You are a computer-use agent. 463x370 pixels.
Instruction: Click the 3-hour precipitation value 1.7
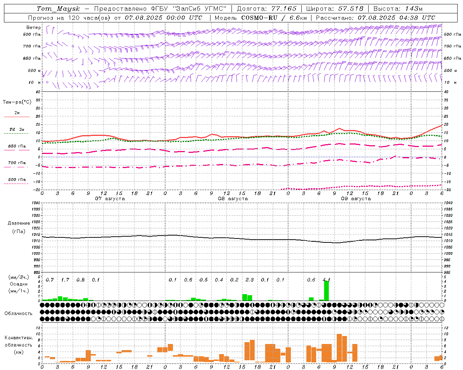(x=65, y=280)
